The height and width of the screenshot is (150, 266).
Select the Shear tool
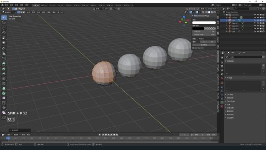[4, 112]
